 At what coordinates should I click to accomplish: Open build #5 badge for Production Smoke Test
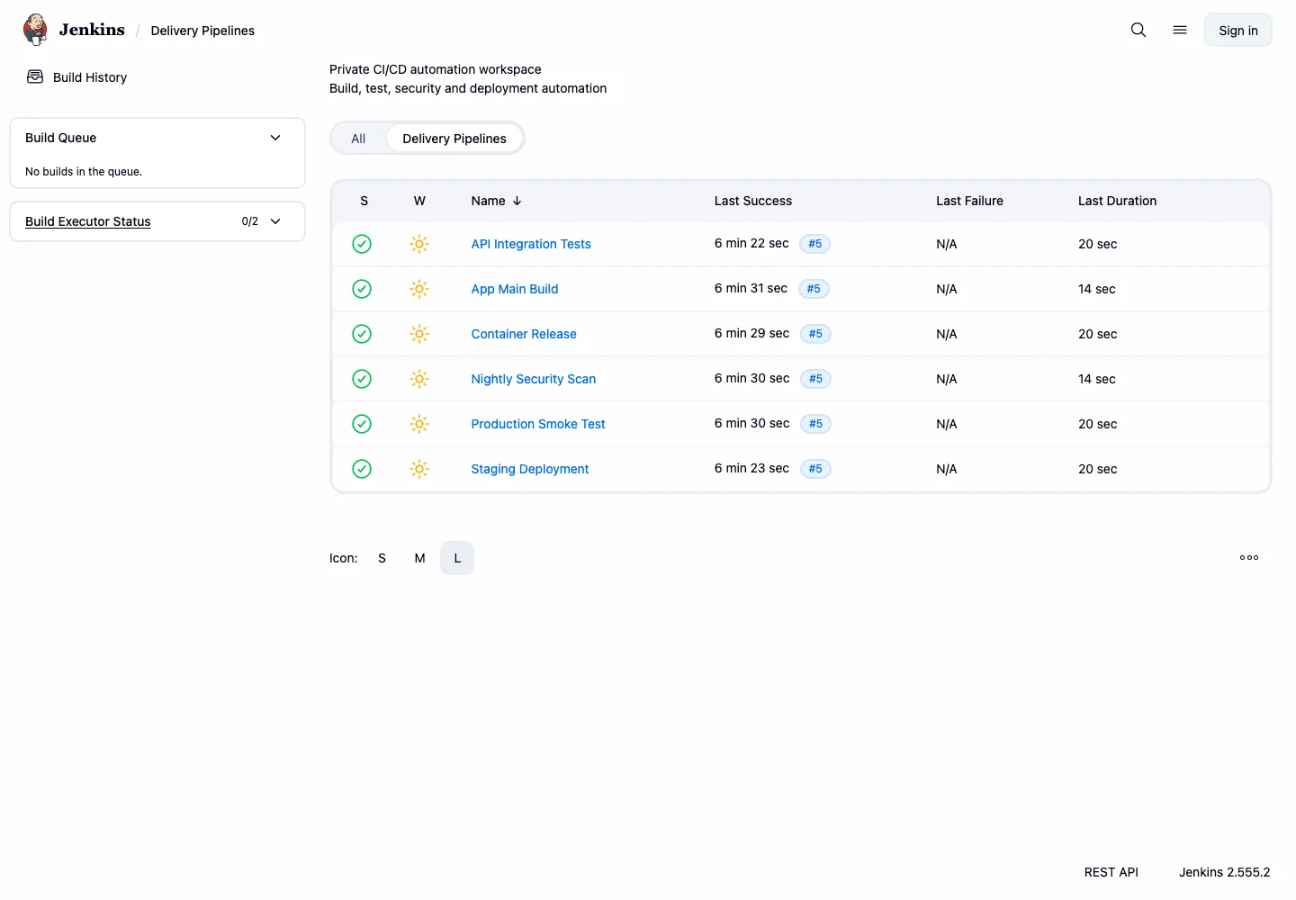(x=815, y=424)
